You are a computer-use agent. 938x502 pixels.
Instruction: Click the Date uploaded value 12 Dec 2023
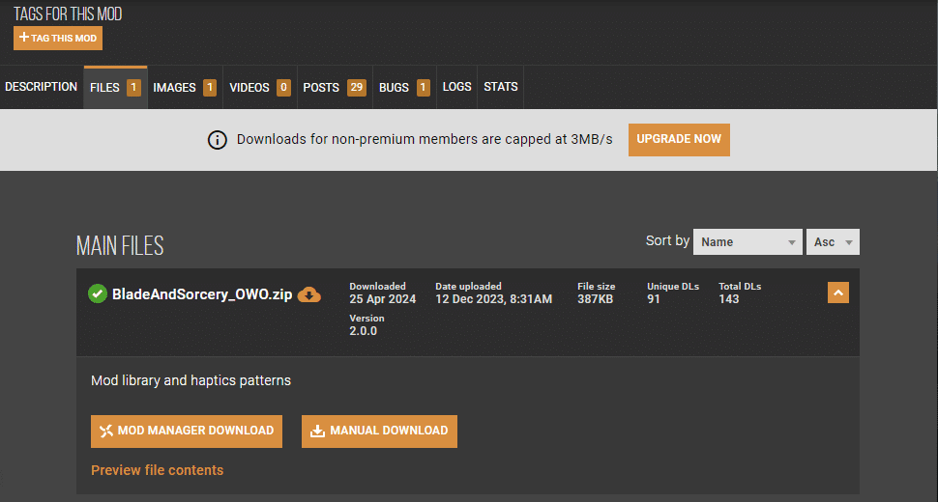click(x=493, y=299)
